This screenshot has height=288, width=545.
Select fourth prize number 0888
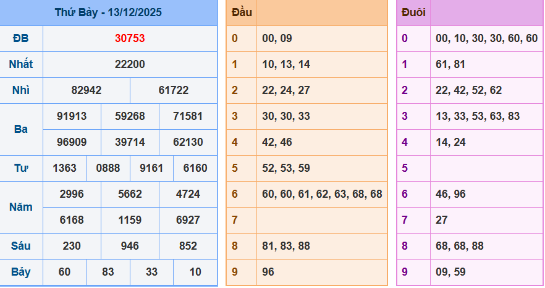pyautogui.click(x=108, y=168)
